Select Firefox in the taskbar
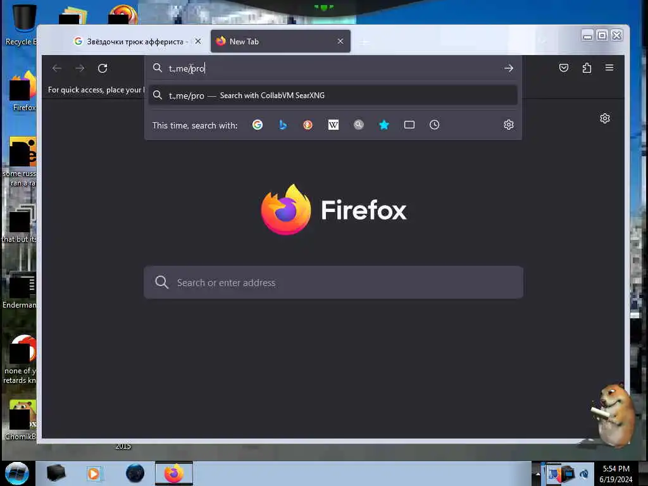This screenshot has height=486, width=648. click(174, 473)
